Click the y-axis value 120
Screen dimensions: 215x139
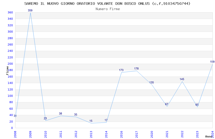pos(10,89)
